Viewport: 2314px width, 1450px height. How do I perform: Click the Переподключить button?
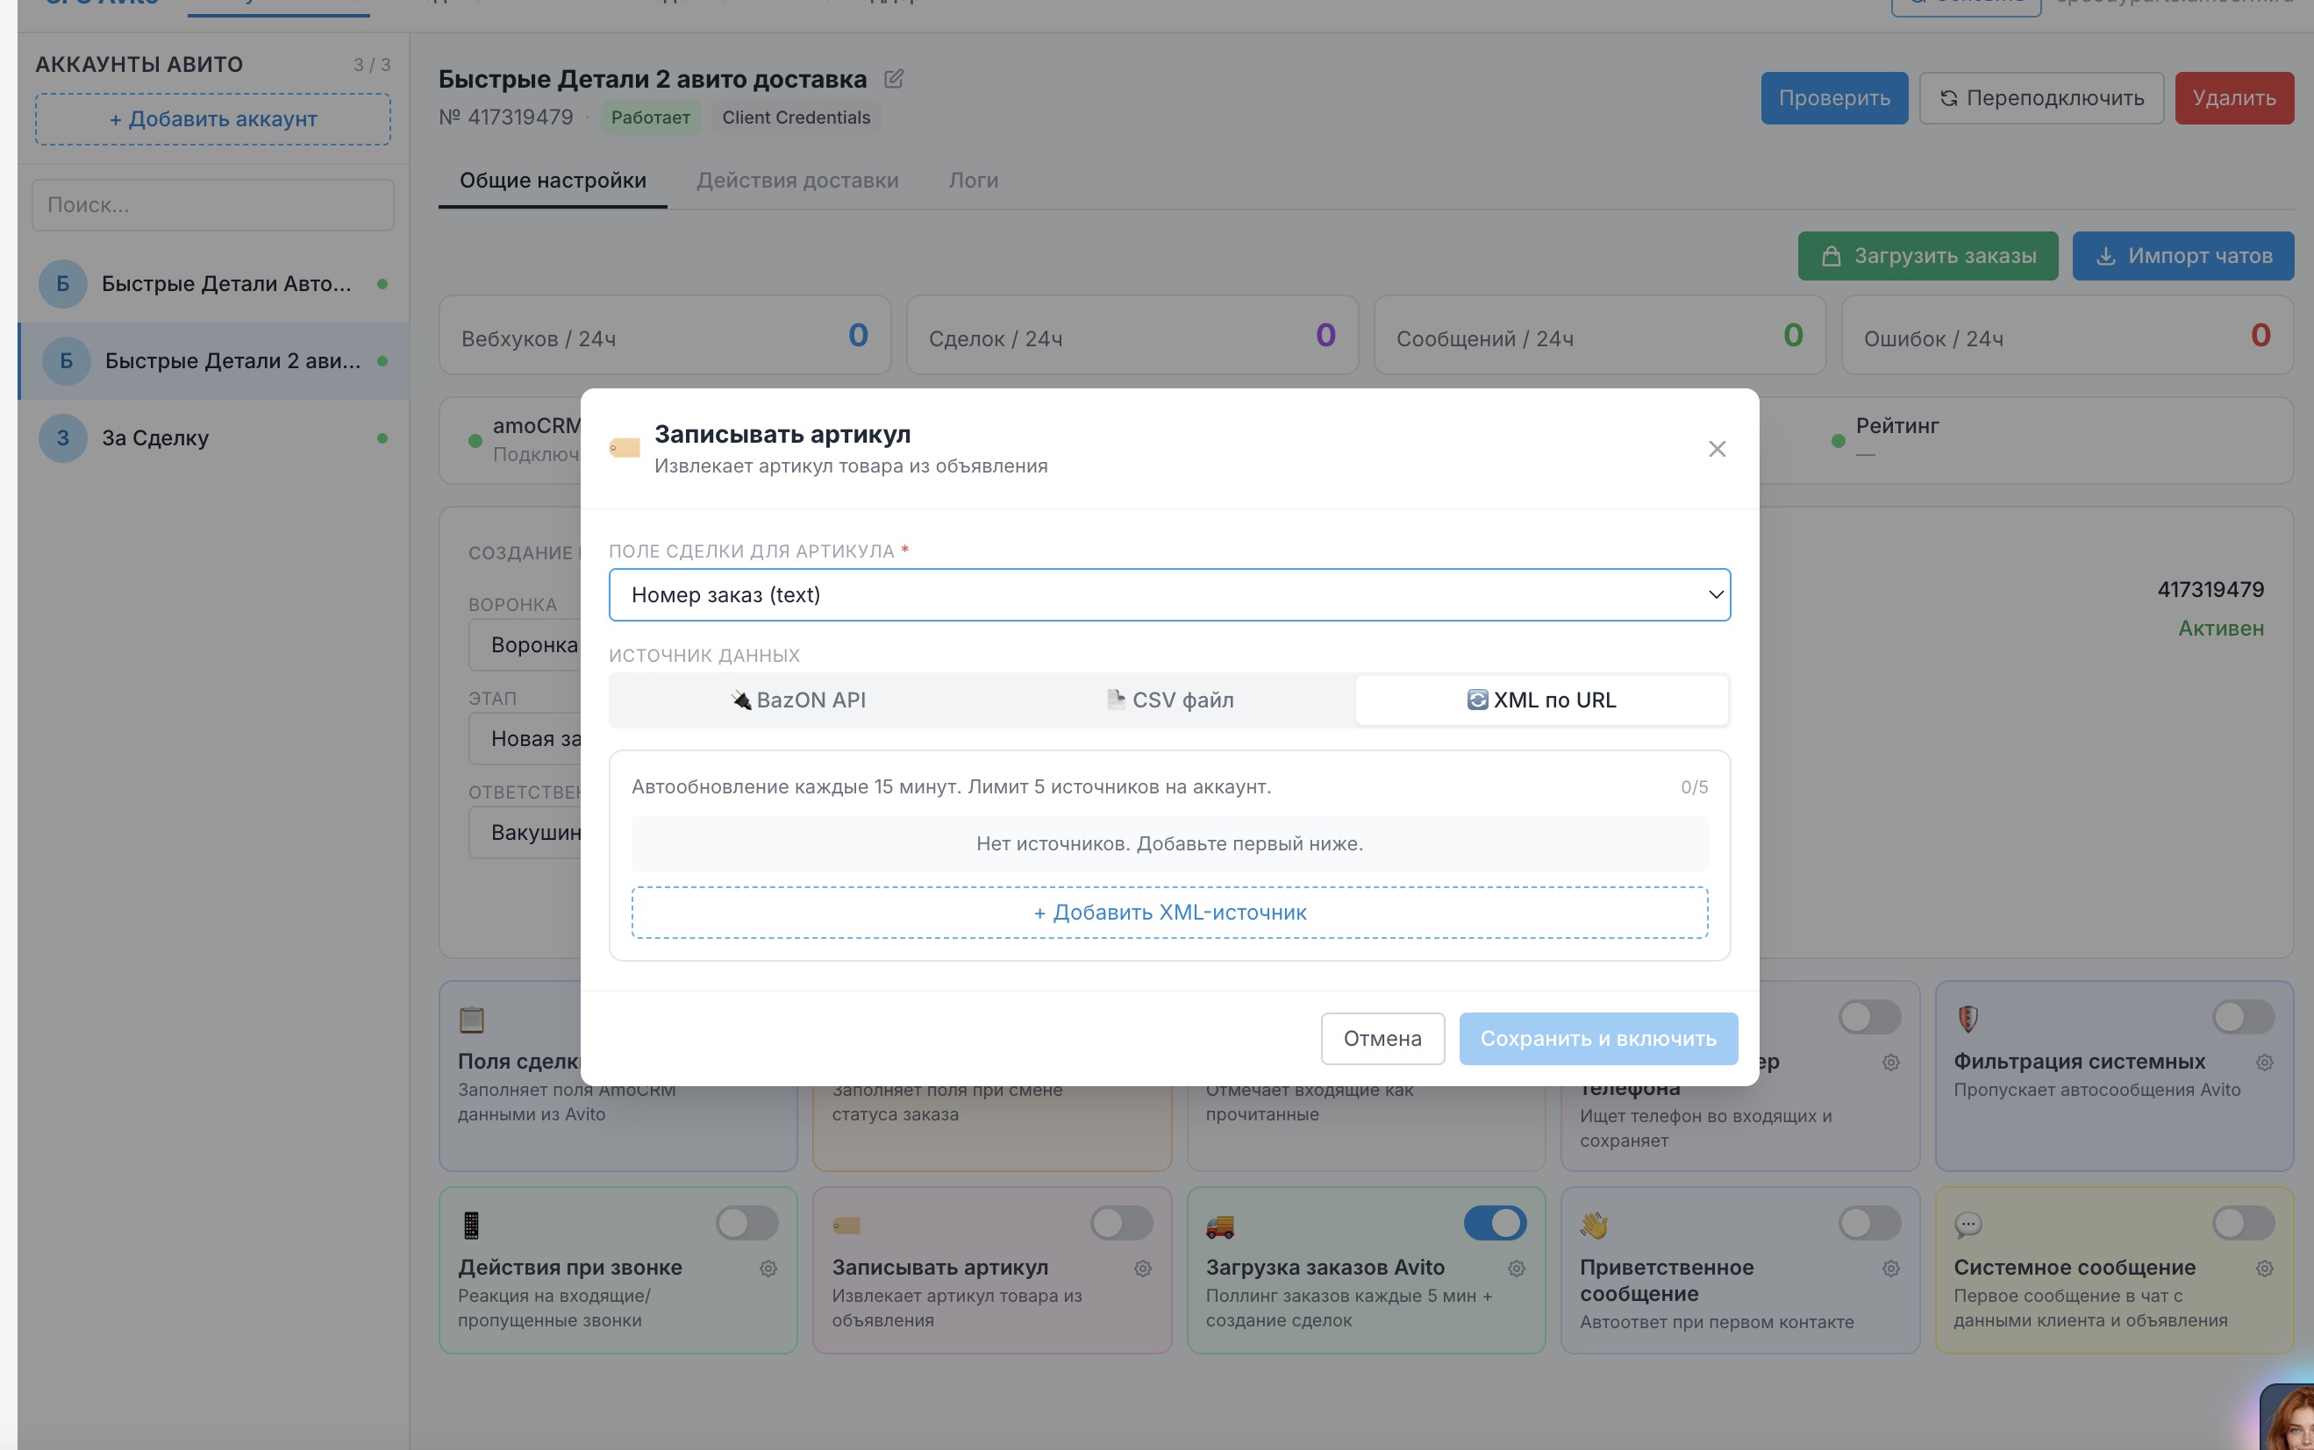point(2040,98)
